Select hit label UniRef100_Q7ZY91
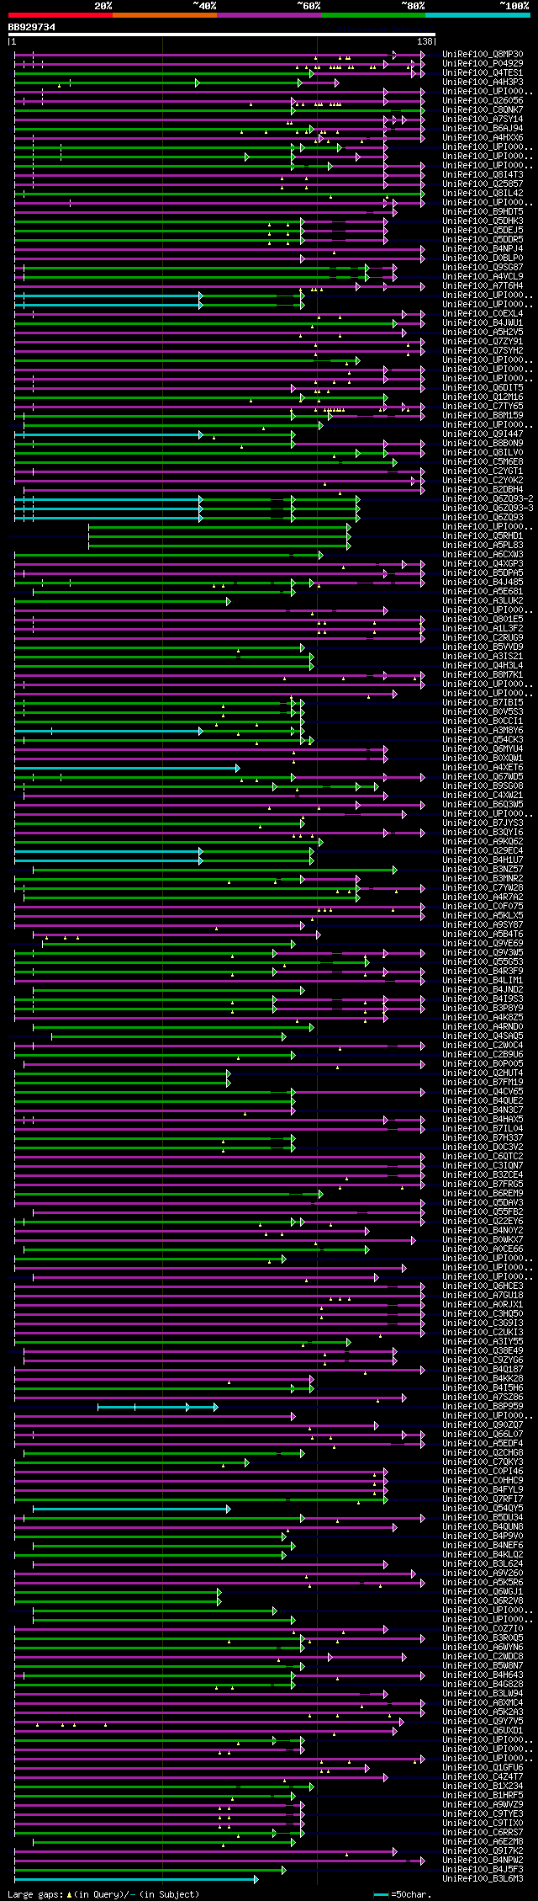The height and width of the screenshot is (1901, 538). click(x=483, y=341)
